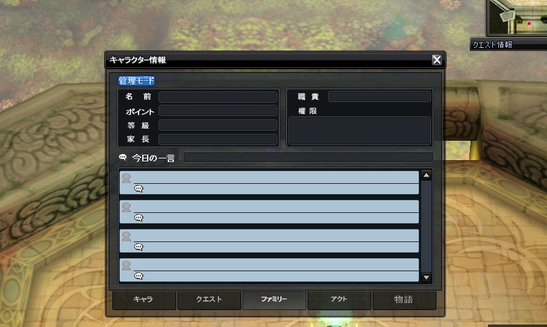This screenshot has width=547, height=327.
Task: Click the scroll up arrow in member list
Action: pyautogui.click(x=426, y=175)
